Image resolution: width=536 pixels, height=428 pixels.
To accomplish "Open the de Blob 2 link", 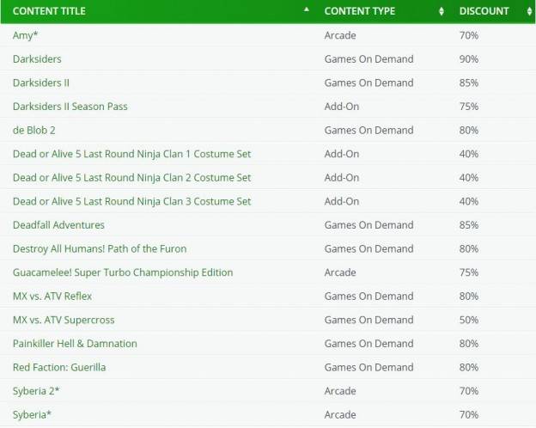I will tap(33, 131).
